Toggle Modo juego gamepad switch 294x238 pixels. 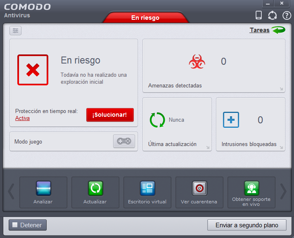click(x=124, y=141)
